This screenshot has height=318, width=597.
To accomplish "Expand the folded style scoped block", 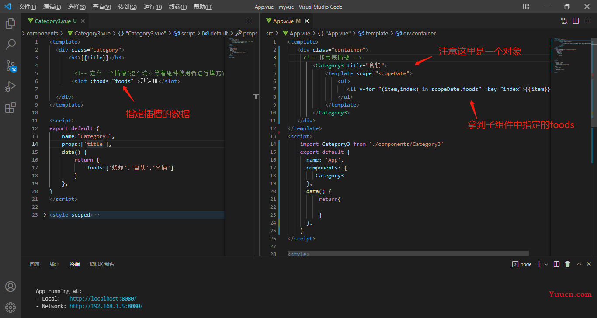I will [45, 215].
